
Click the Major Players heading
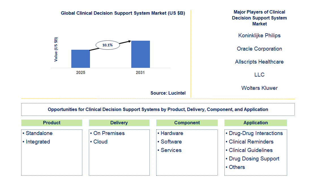tap(259, 18)
